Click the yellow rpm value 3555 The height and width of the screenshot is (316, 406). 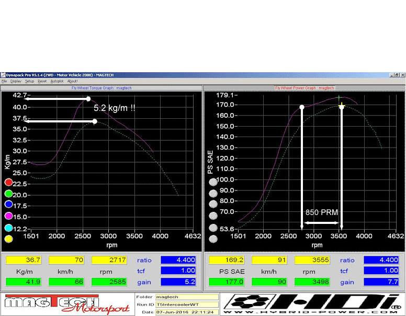click(312, 260)
